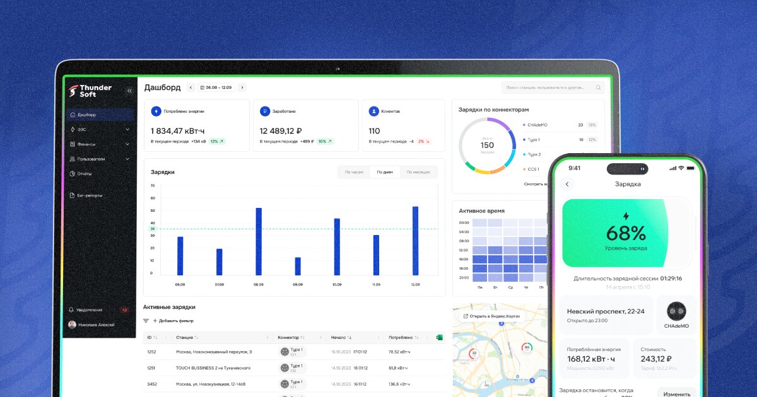This screenshot has width=757, height=397.
Task: Click the CHAdeMO connector icon on phone
Action: point(677,311)
